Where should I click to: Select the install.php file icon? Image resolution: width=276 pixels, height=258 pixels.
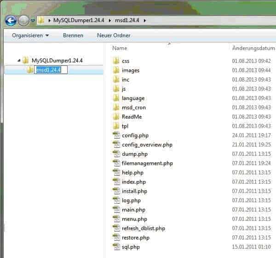(116, 191)
